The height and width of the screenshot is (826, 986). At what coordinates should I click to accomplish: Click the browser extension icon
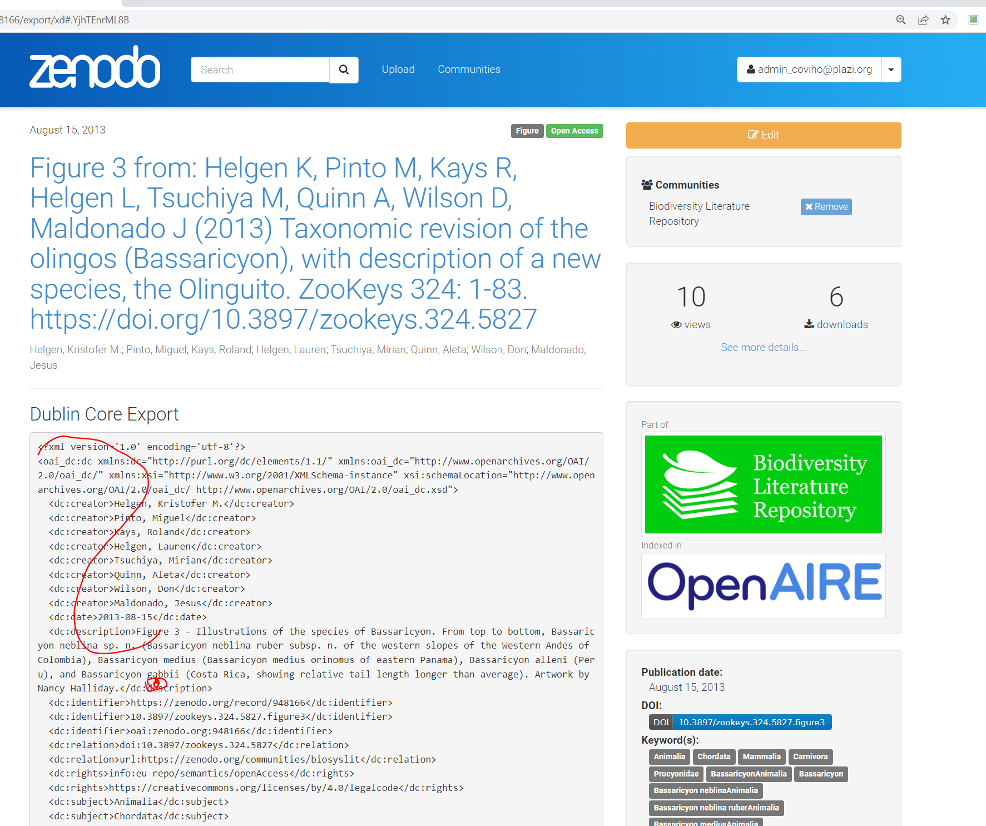click(973, 20)
